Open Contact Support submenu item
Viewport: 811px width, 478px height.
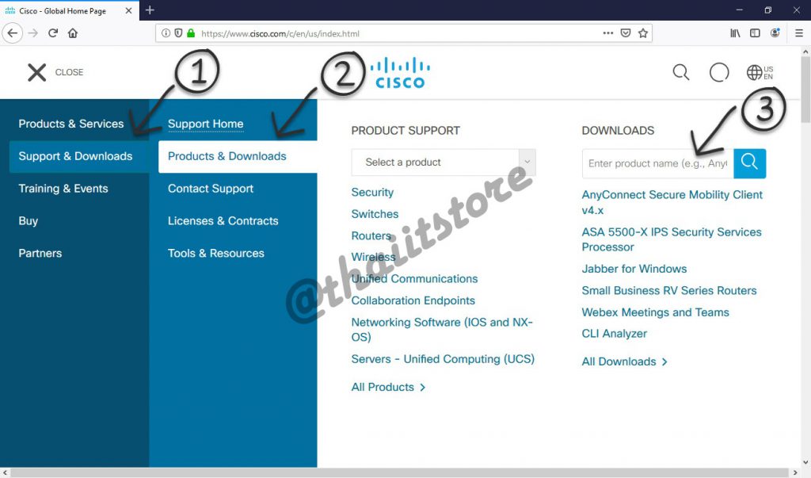tap(211, 189)
